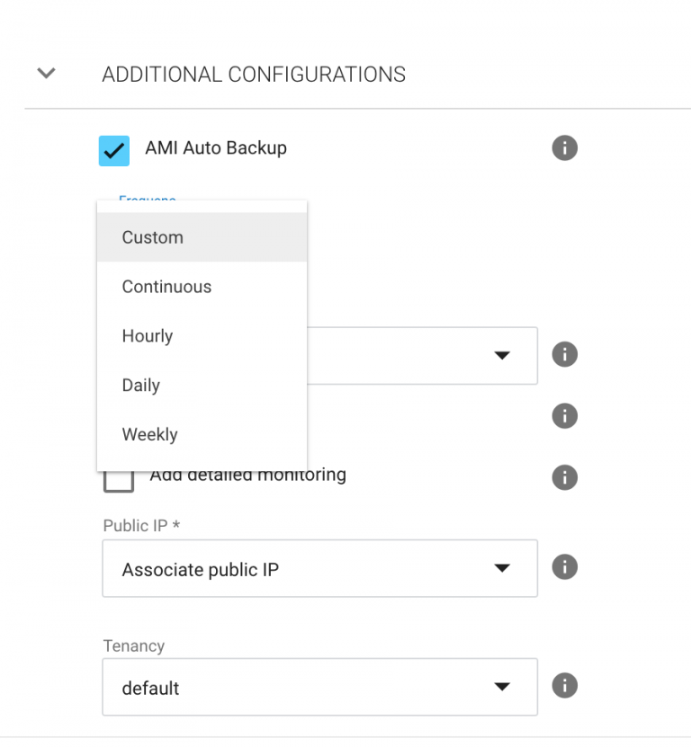Click info icon next to the partially hidden dropdown
691x747 pixels.
pyautogui.click(x=564, y=355)
